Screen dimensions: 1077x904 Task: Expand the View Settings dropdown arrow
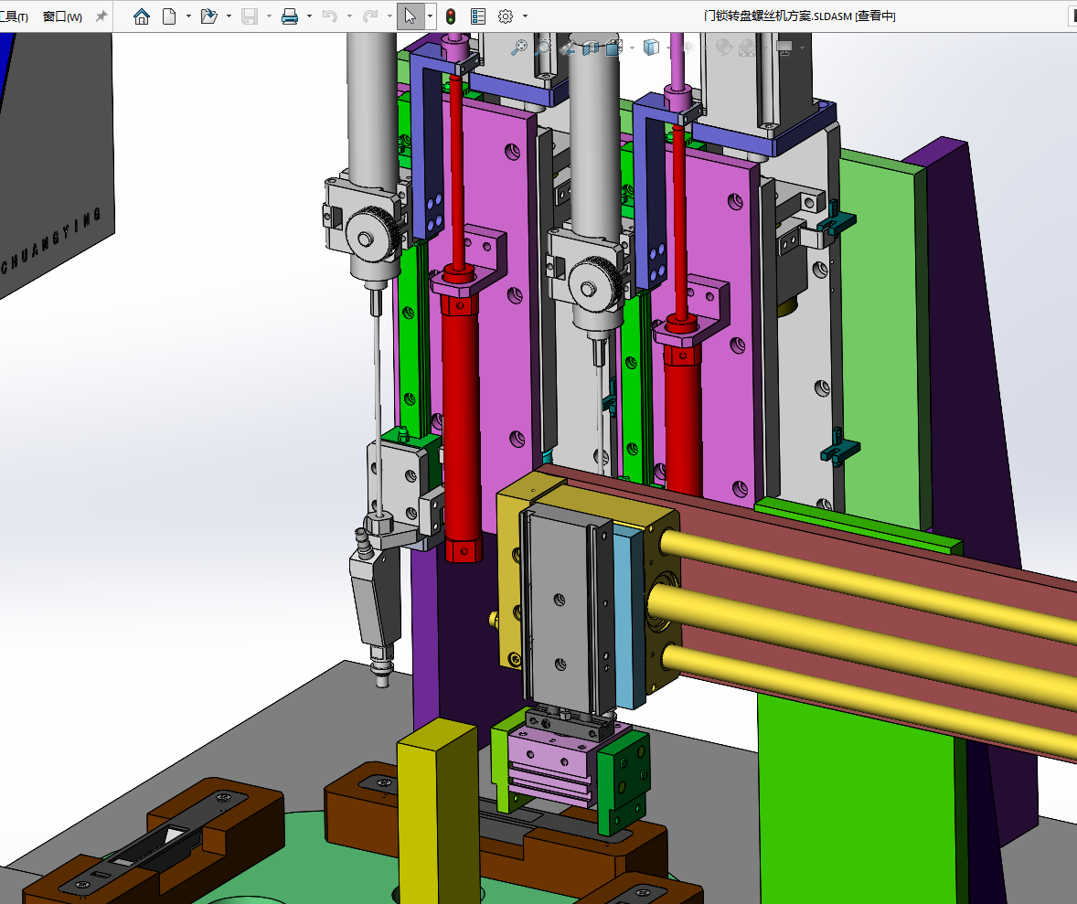click(x=802, y=48)
